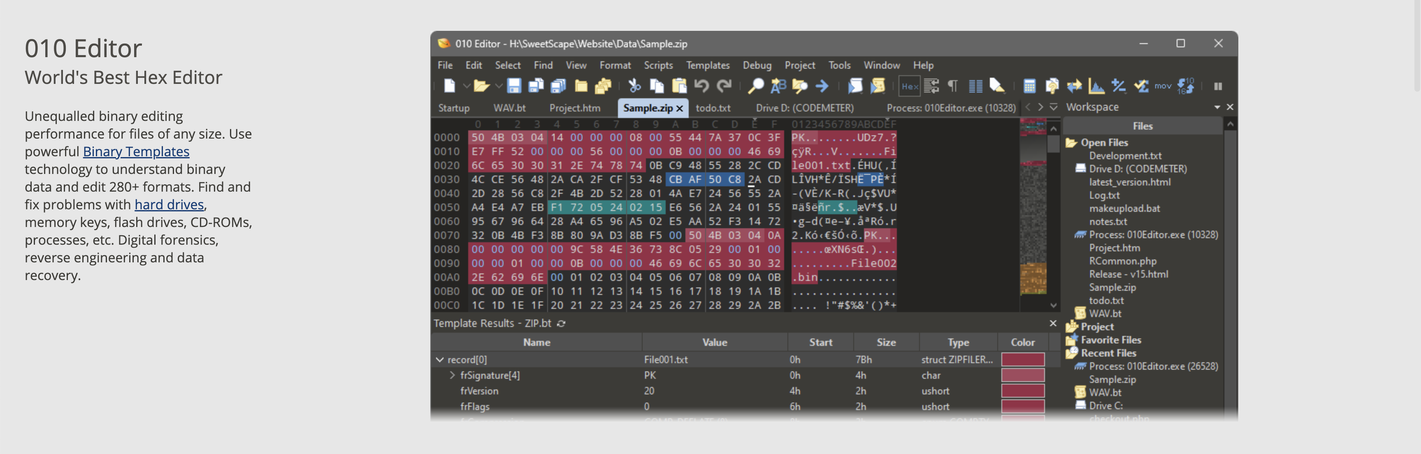Click the Save As icon

point(536,86)
